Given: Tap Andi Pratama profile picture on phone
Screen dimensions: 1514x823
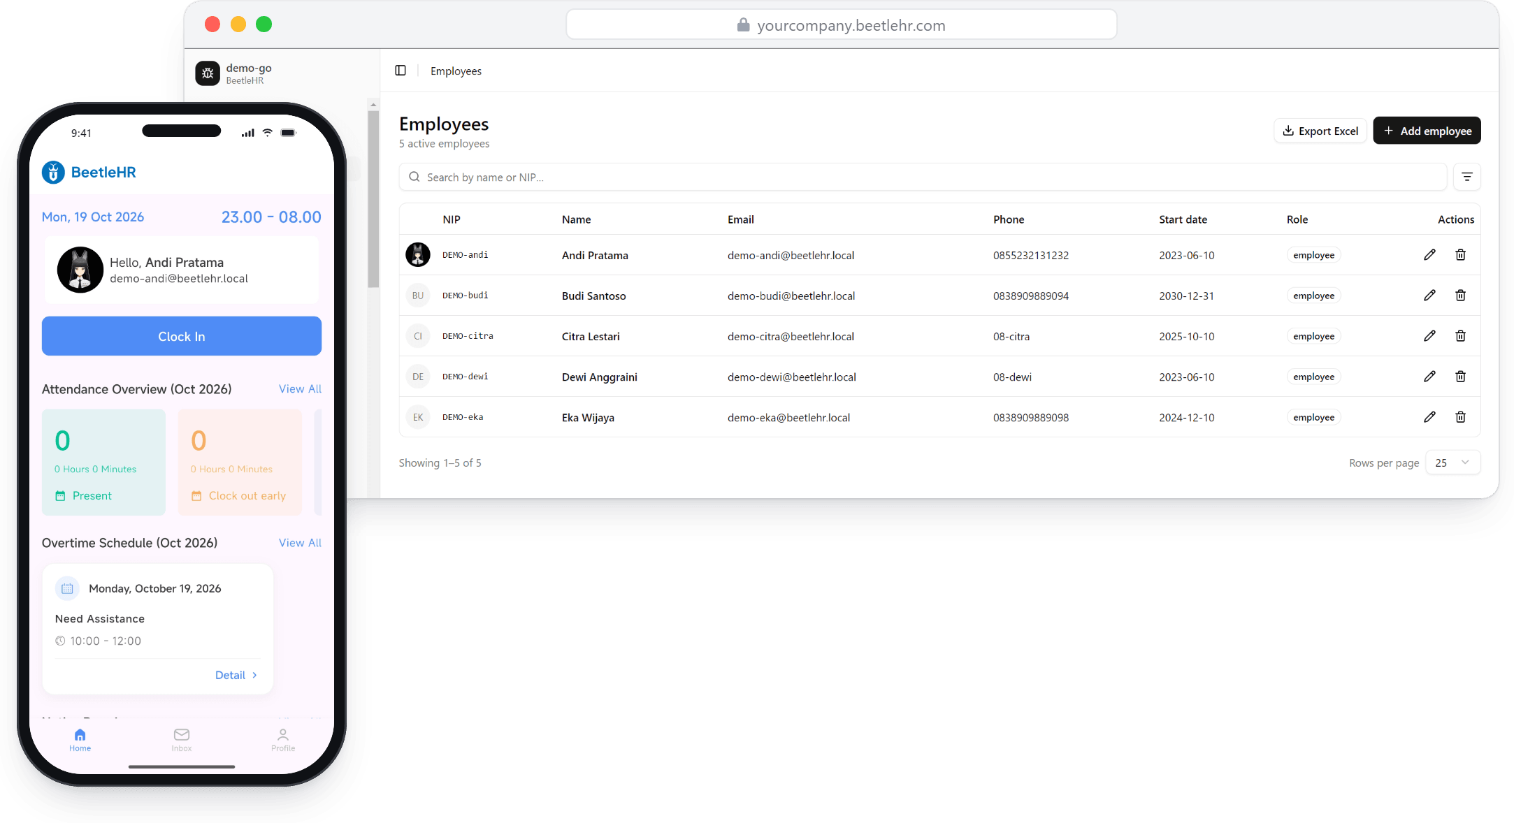Looking at the screenshot, I should click(80, 270).
